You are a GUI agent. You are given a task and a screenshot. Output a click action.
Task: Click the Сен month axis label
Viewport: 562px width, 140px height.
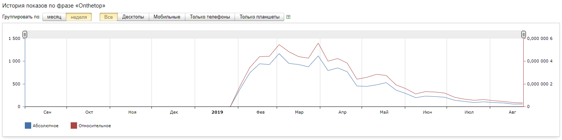pos(47,112)
